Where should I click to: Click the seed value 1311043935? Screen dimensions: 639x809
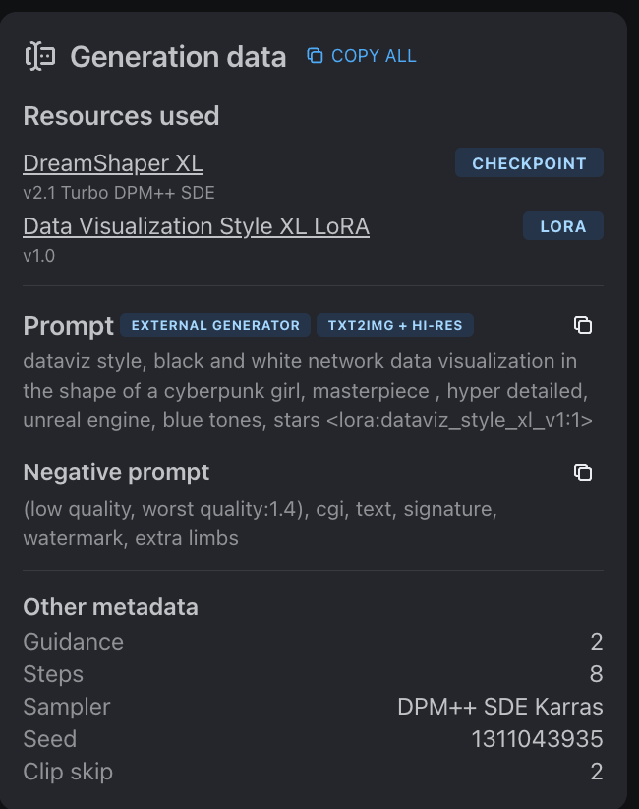point(537,739)
